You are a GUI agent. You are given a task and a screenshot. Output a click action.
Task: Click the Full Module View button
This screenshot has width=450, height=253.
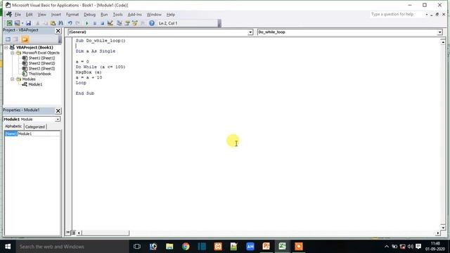tap(73, 233)
